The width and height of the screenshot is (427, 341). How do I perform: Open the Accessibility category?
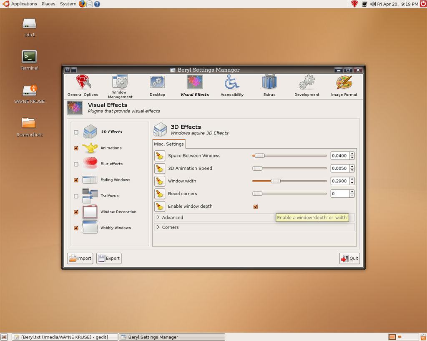click(x=232, y=86)
